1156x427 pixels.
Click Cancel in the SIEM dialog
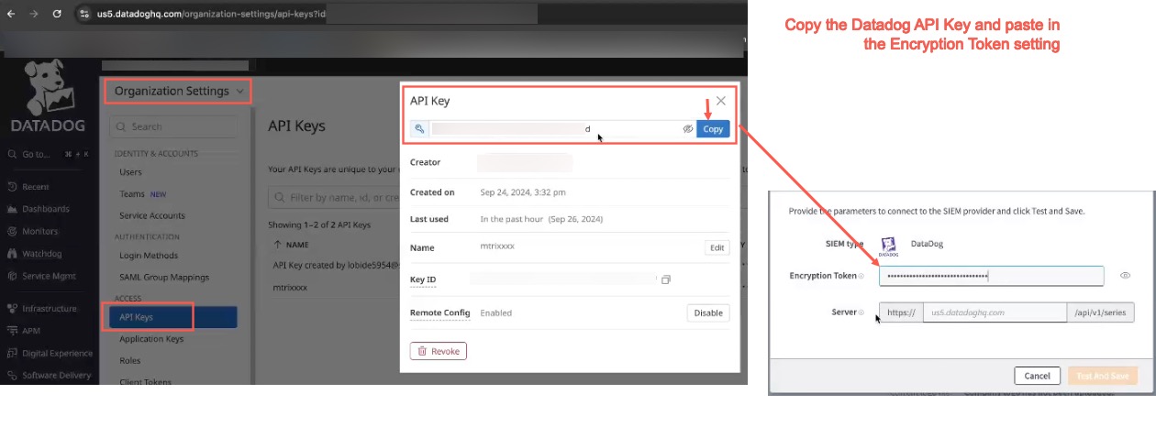[x=1037, y=376]
